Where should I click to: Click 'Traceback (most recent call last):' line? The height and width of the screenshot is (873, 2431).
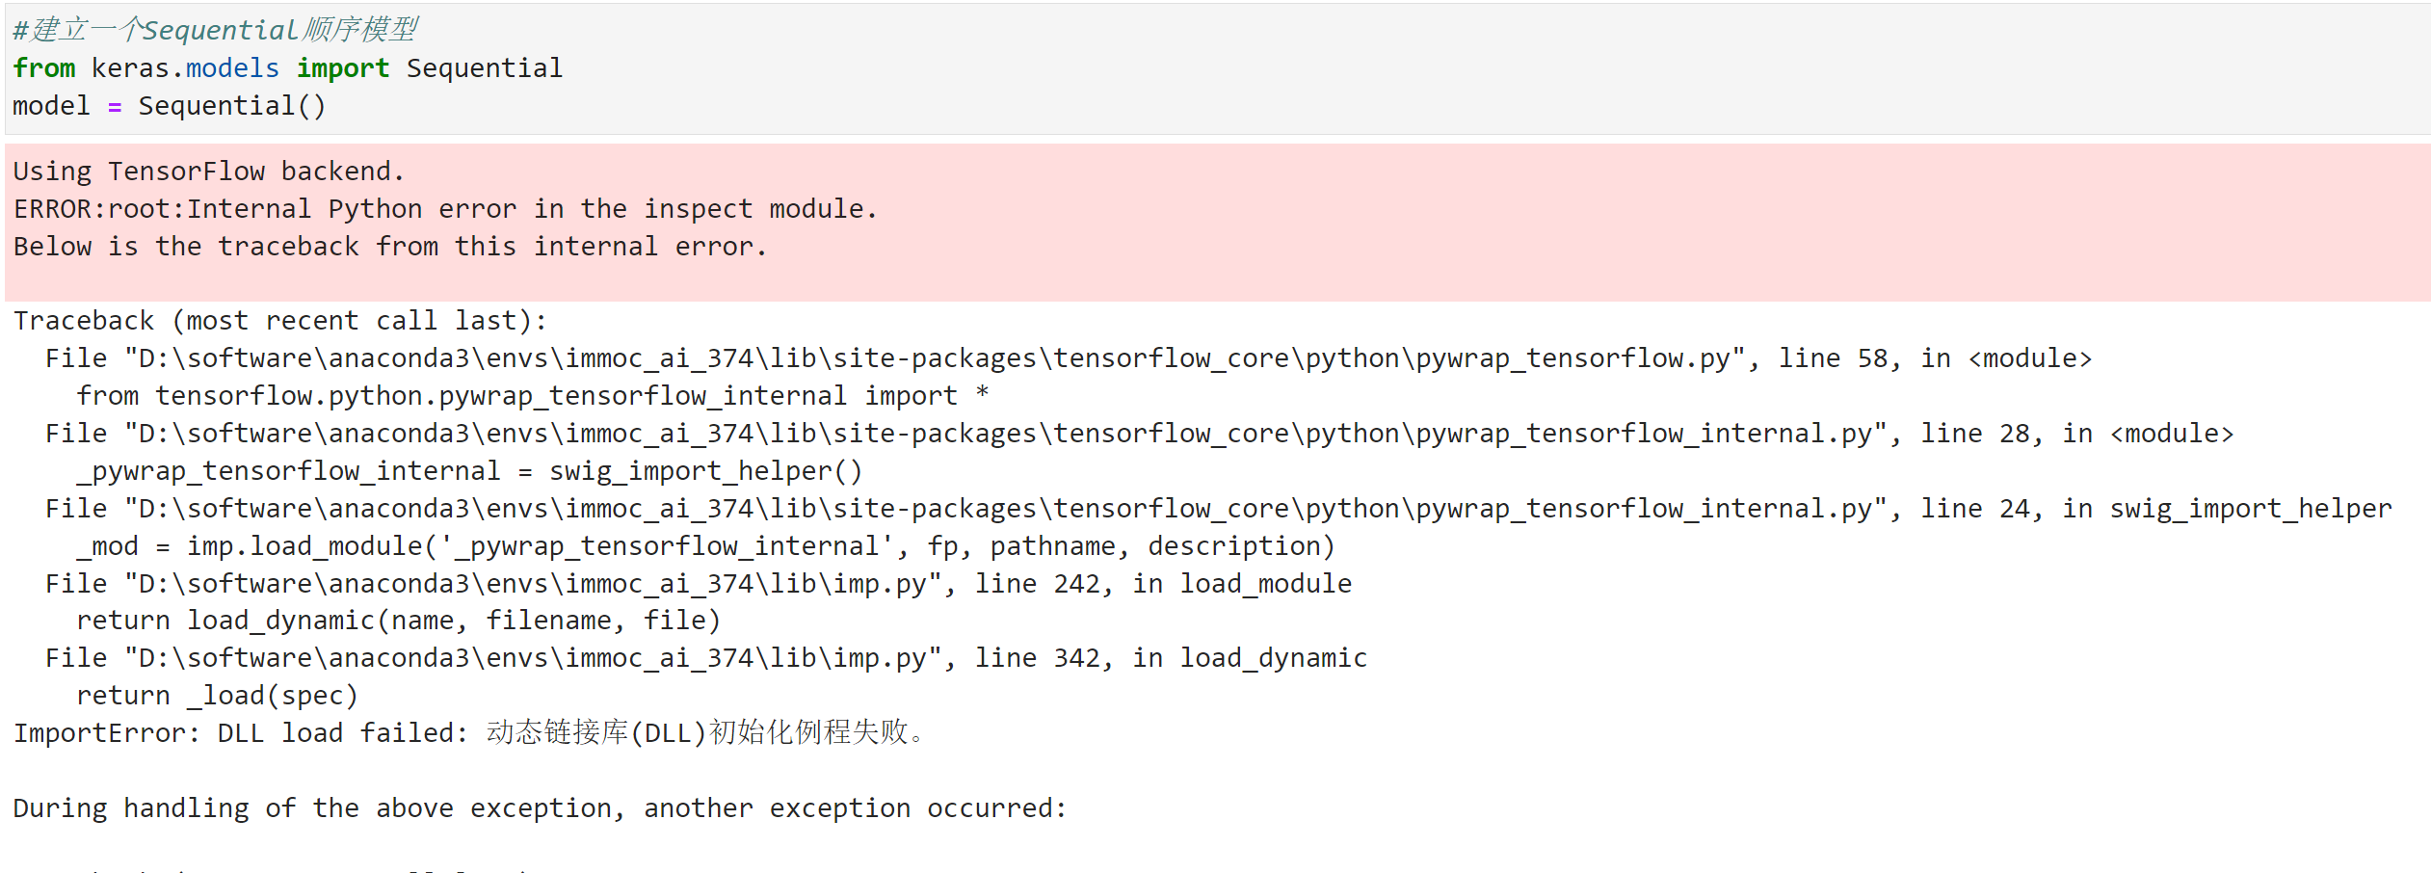(279, 321)
